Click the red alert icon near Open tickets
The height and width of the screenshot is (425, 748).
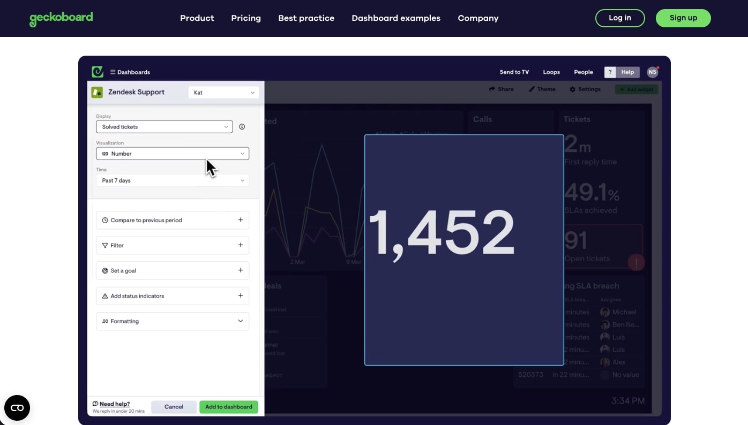[x=636, y=262]
